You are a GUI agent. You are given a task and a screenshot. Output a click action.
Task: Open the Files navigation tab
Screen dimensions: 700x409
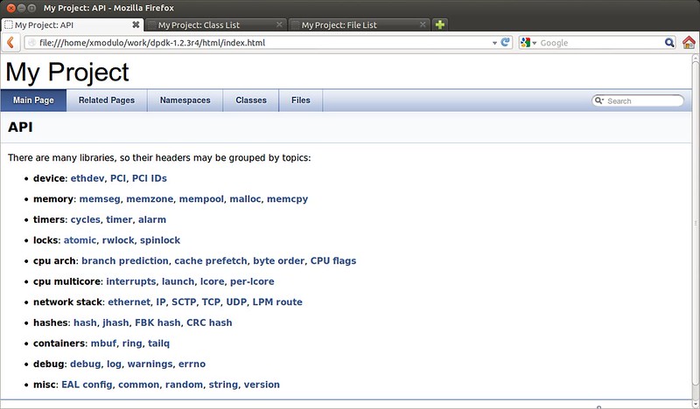pos(300,101)
